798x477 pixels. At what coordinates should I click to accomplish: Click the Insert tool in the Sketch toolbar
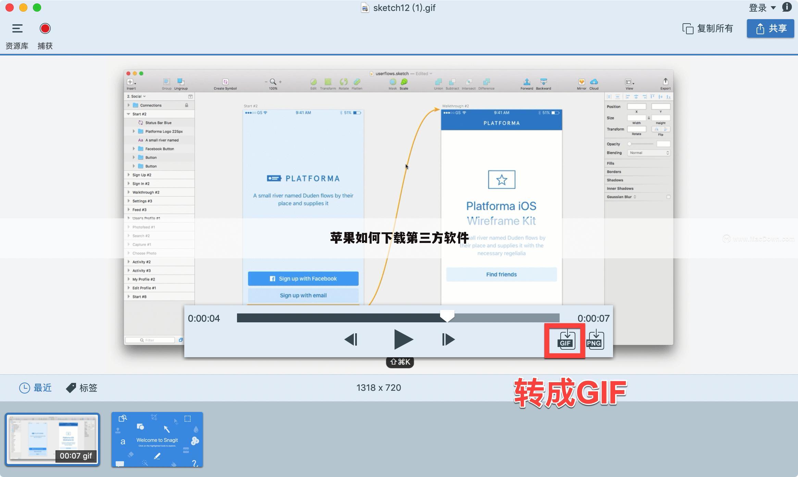coord(131,84)
